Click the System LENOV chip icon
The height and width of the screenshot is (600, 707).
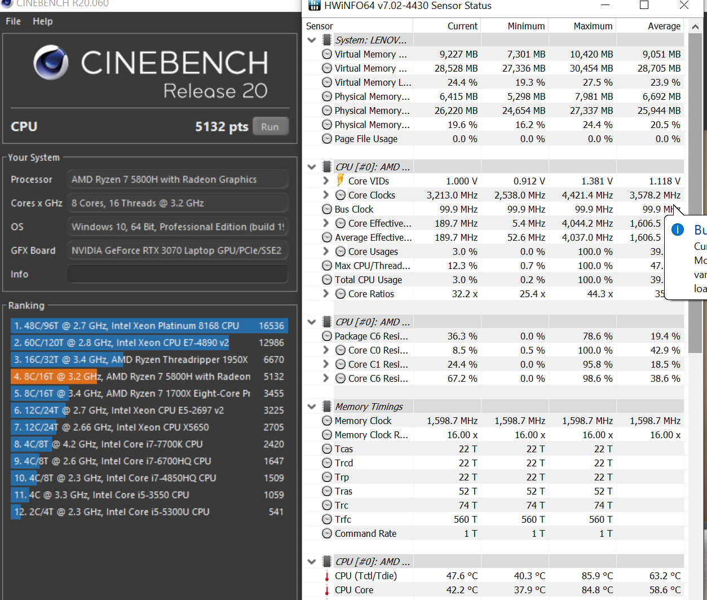(x=326, y=40)
